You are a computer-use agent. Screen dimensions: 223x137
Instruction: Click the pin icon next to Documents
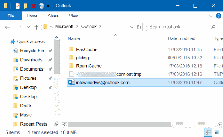click(50, 69)
